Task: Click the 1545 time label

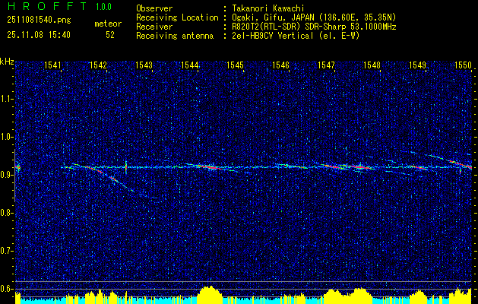Action: 235,66
